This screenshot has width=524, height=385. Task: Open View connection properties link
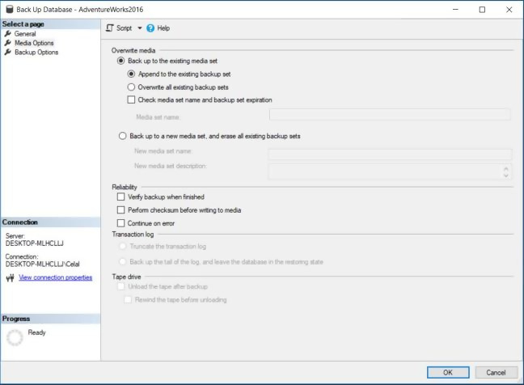56,277
